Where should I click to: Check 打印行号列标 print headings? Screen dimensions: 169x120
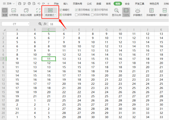coord(92,15)
